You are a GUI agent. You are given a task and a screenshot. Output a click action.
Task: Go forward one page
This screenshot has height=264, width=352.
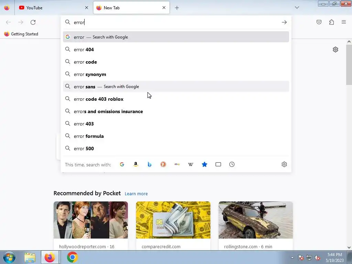click(21, 22)
